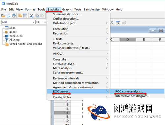
Task: Open the Graphs menu
Action: point(67,9)
